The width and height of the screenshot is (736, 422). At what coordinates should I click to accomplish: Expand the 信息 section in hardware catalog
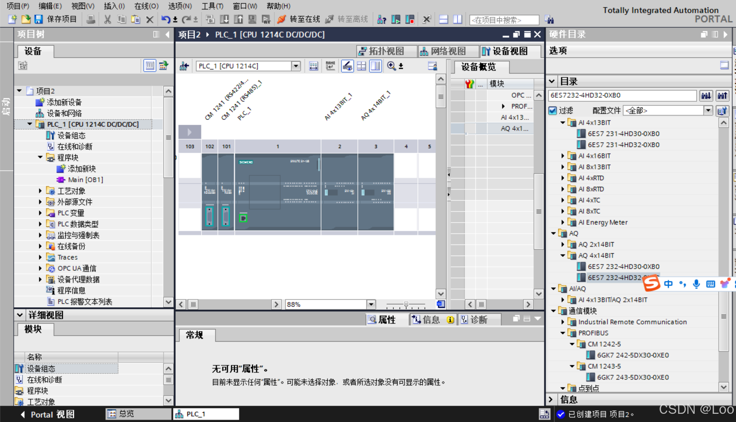point(551,399)
